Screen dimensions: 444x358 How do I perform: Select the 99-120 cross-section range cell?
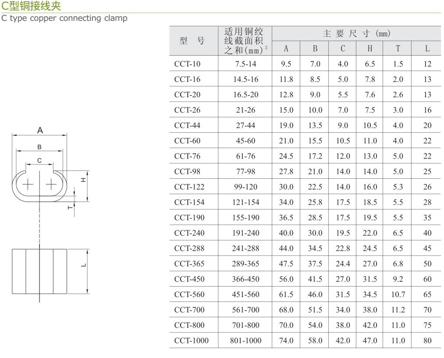(x=245, y=187)
